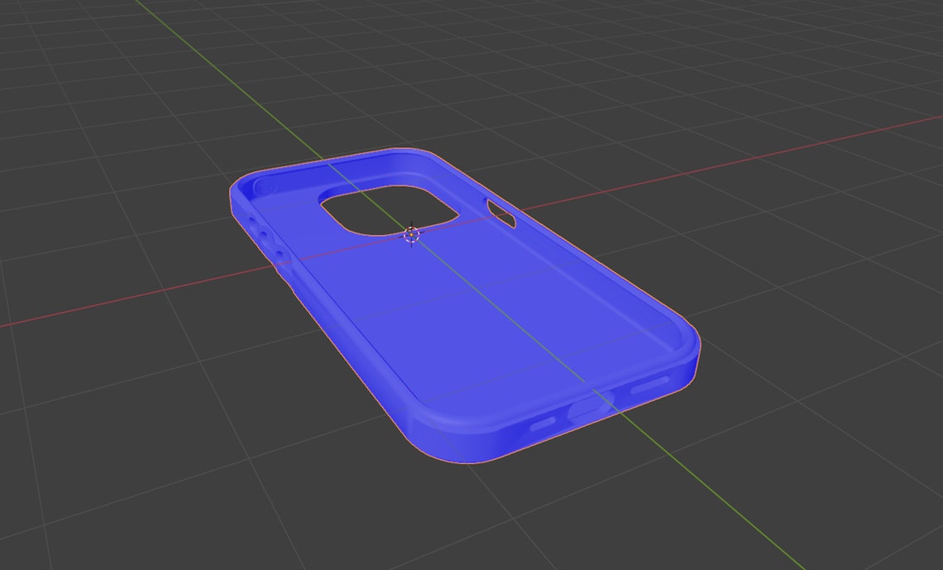Click the mute switch slot on the side
This screenshot has height=570, width=943.
[x=251, y=221]
